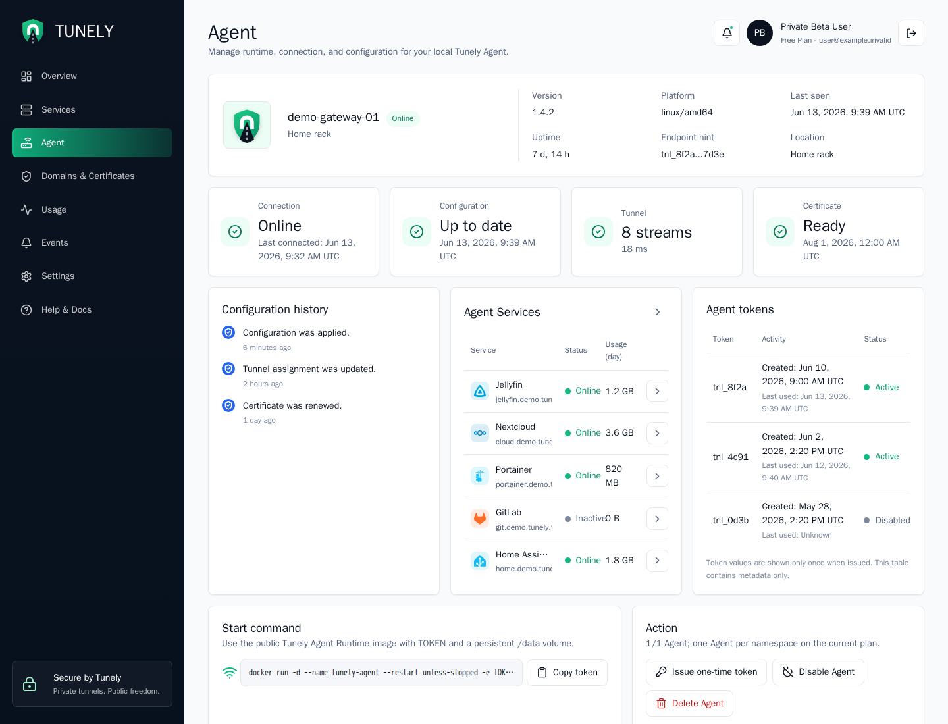Image resolution: width=948 pixels, height=724 pixels.
Task: Open GitLab row chevron button
Action: [657, 519]
